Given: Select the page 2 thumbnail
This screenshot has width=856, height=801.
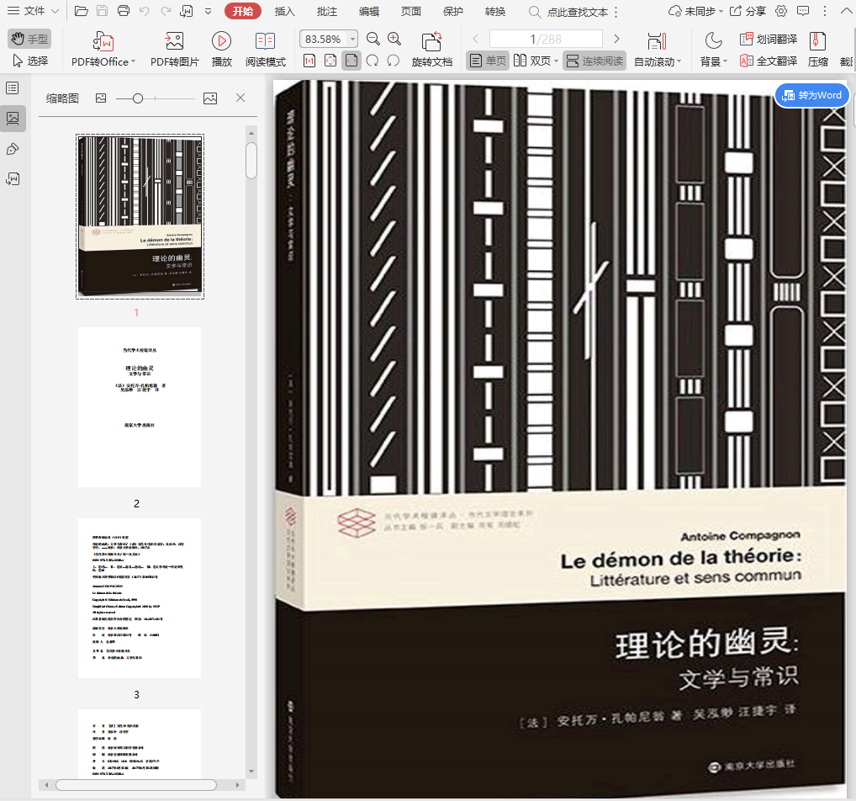Looking at the screenshot, I should pos(140,407).
